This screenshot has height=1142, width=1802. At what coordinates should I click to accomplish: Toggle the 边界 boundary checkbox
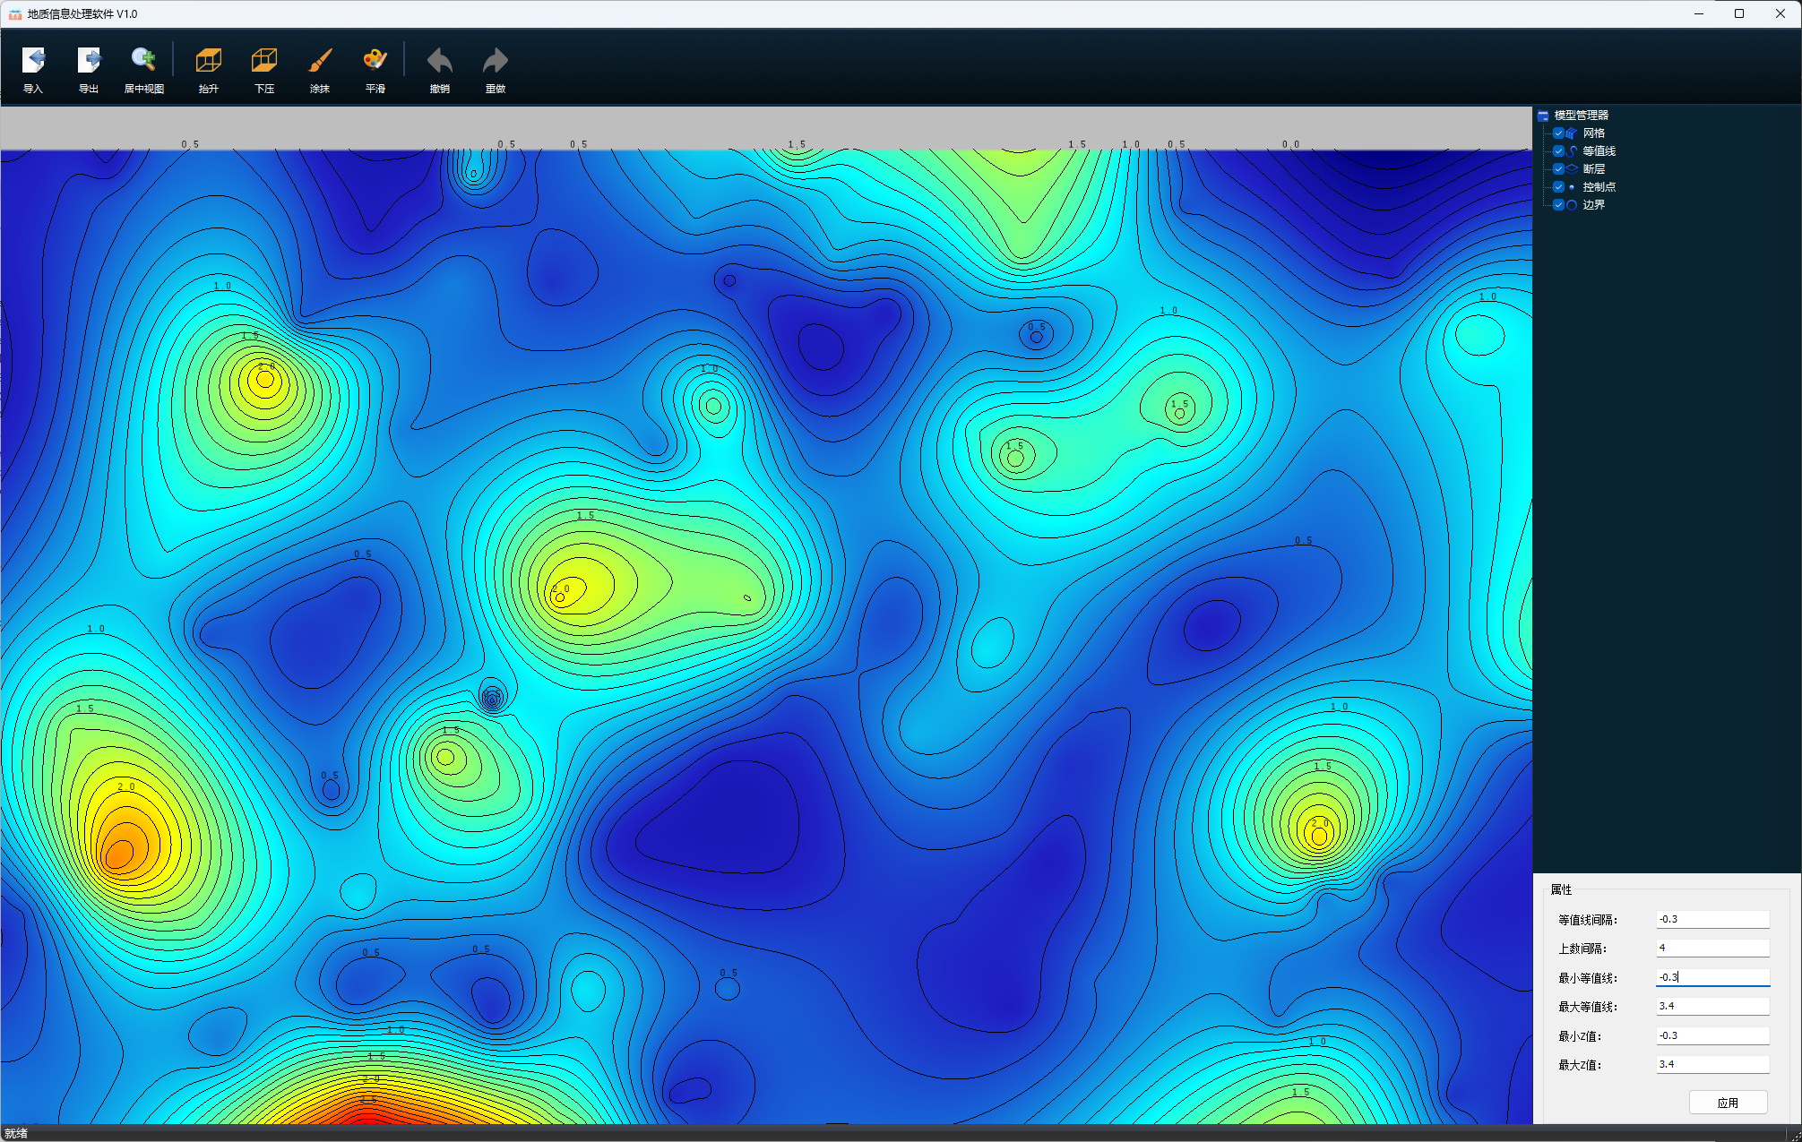[x=1558, y=205]
